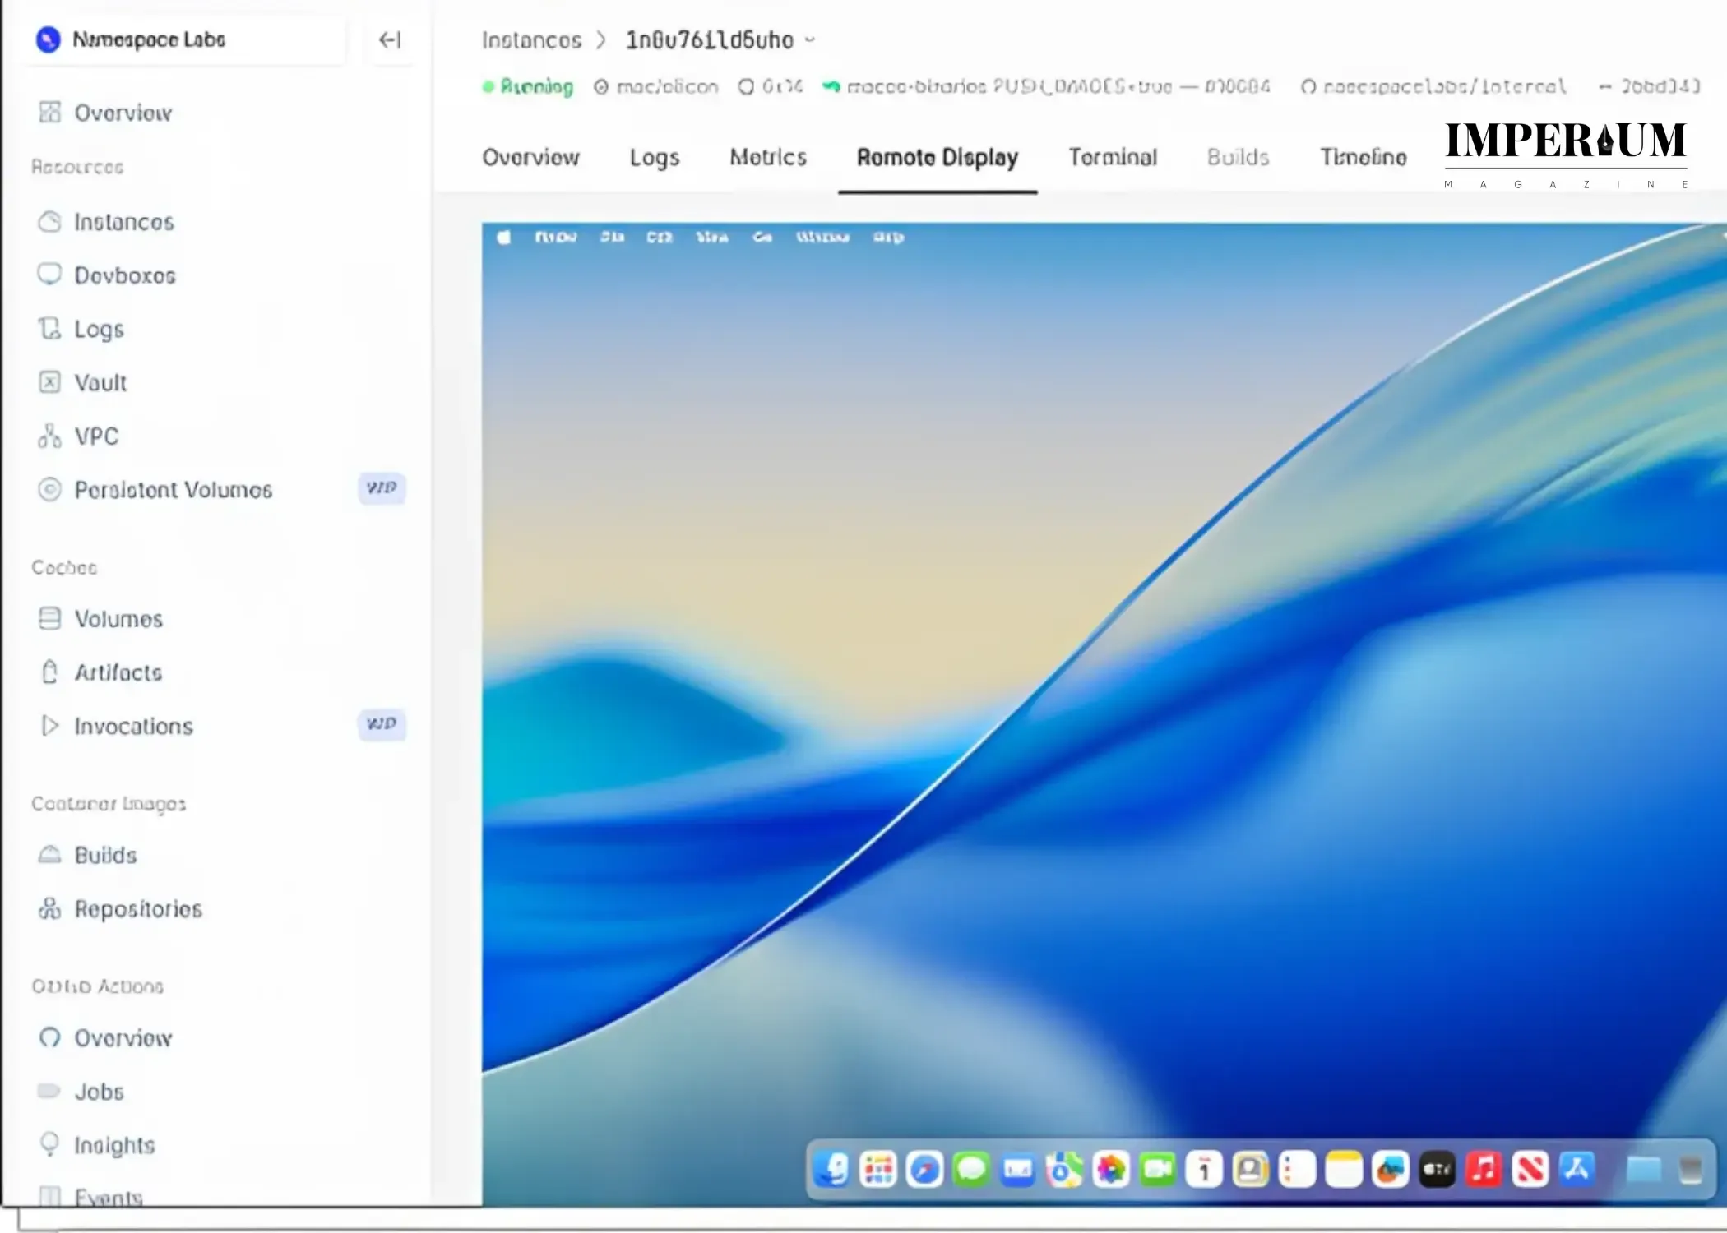Viewport: 1727px width, 1233px height.
Task: Open Music from the remote Dock
Action: tap(1484, 1169)
